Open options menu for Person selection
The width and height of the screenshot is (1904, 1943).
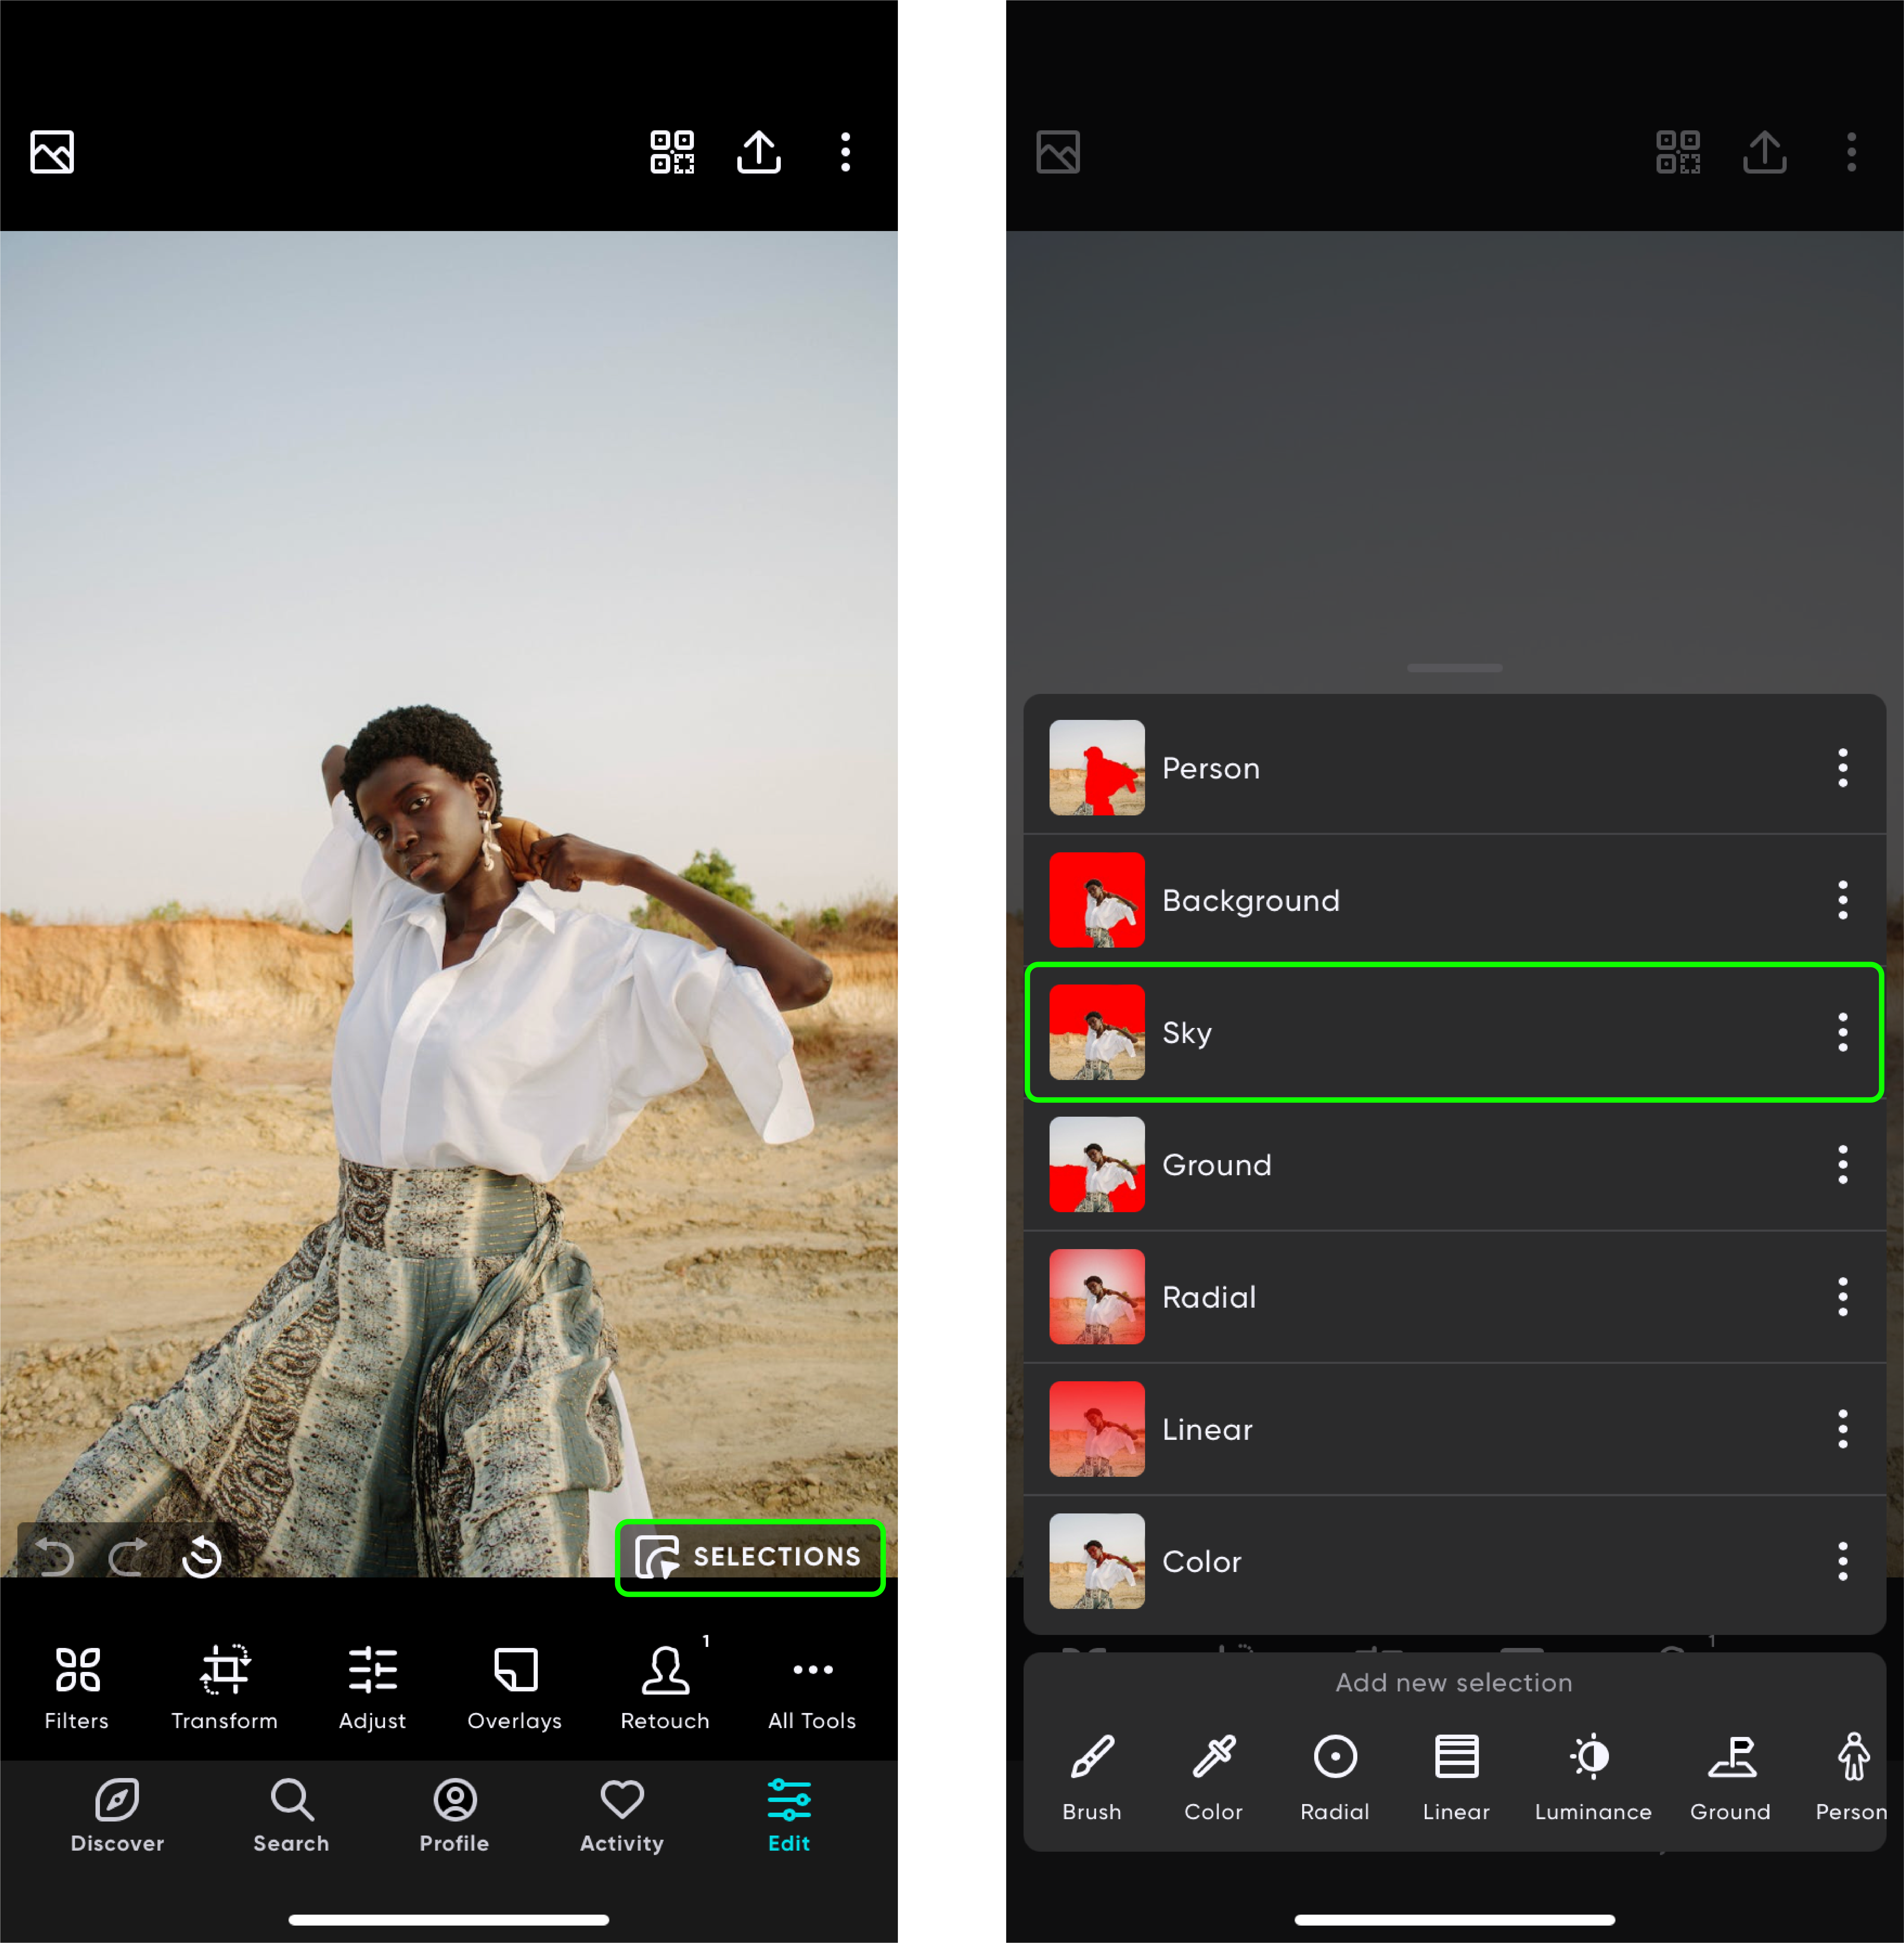pyautogui.click(x=1843, y=768)
